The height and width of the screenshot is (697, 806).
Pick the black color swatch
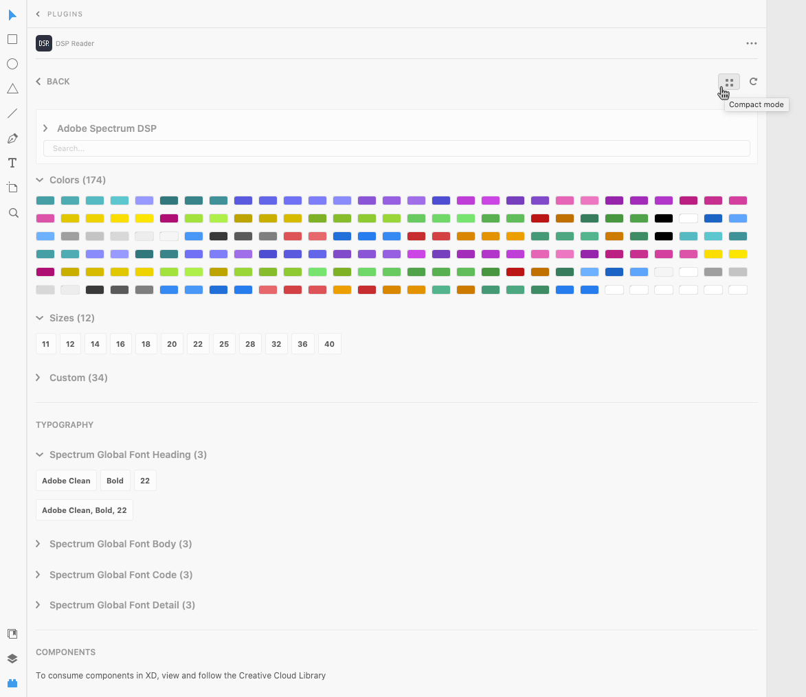click(x=663, y=218)
